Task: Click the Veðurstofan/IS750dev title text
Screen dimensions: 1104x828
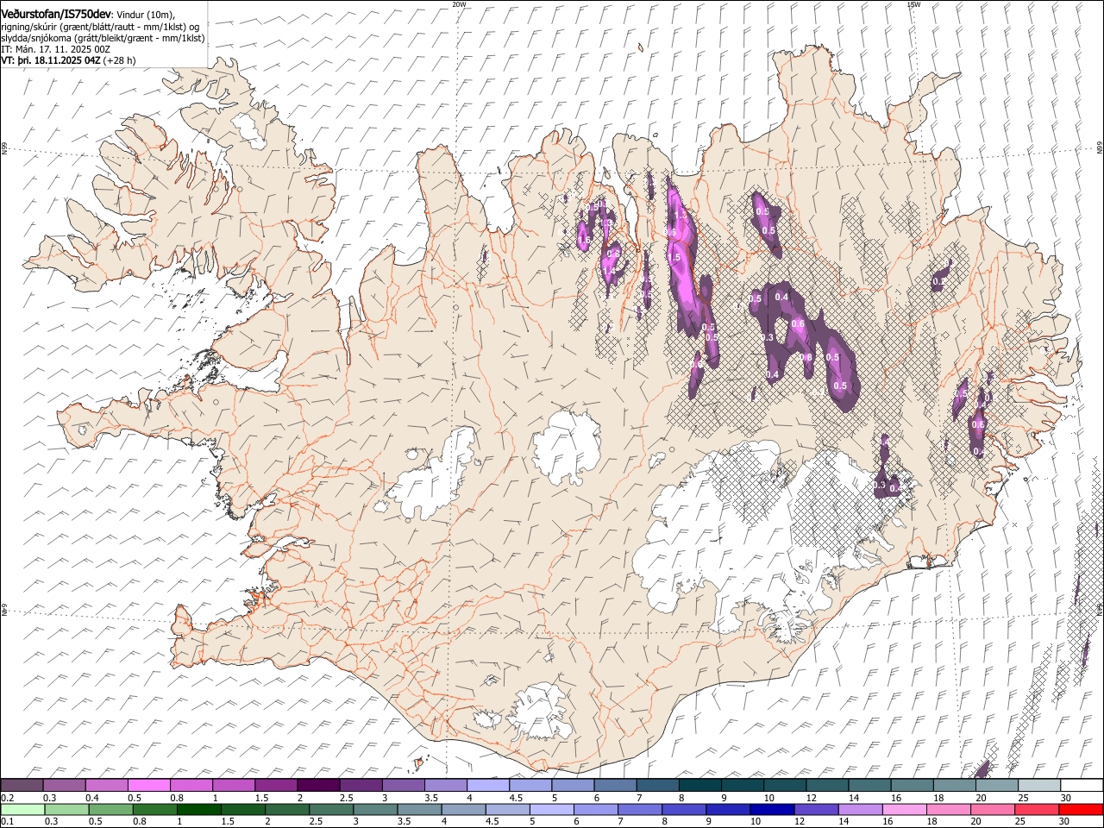Action: pyautogui.click(x=56, y=15)
